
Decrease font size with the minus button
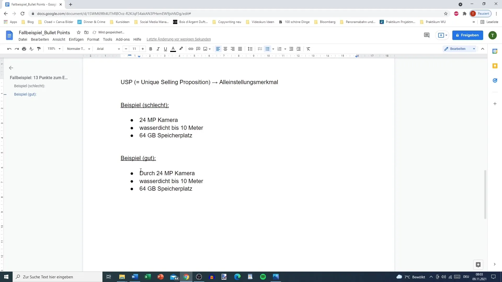pyautogui.click(x=126, y=49)
